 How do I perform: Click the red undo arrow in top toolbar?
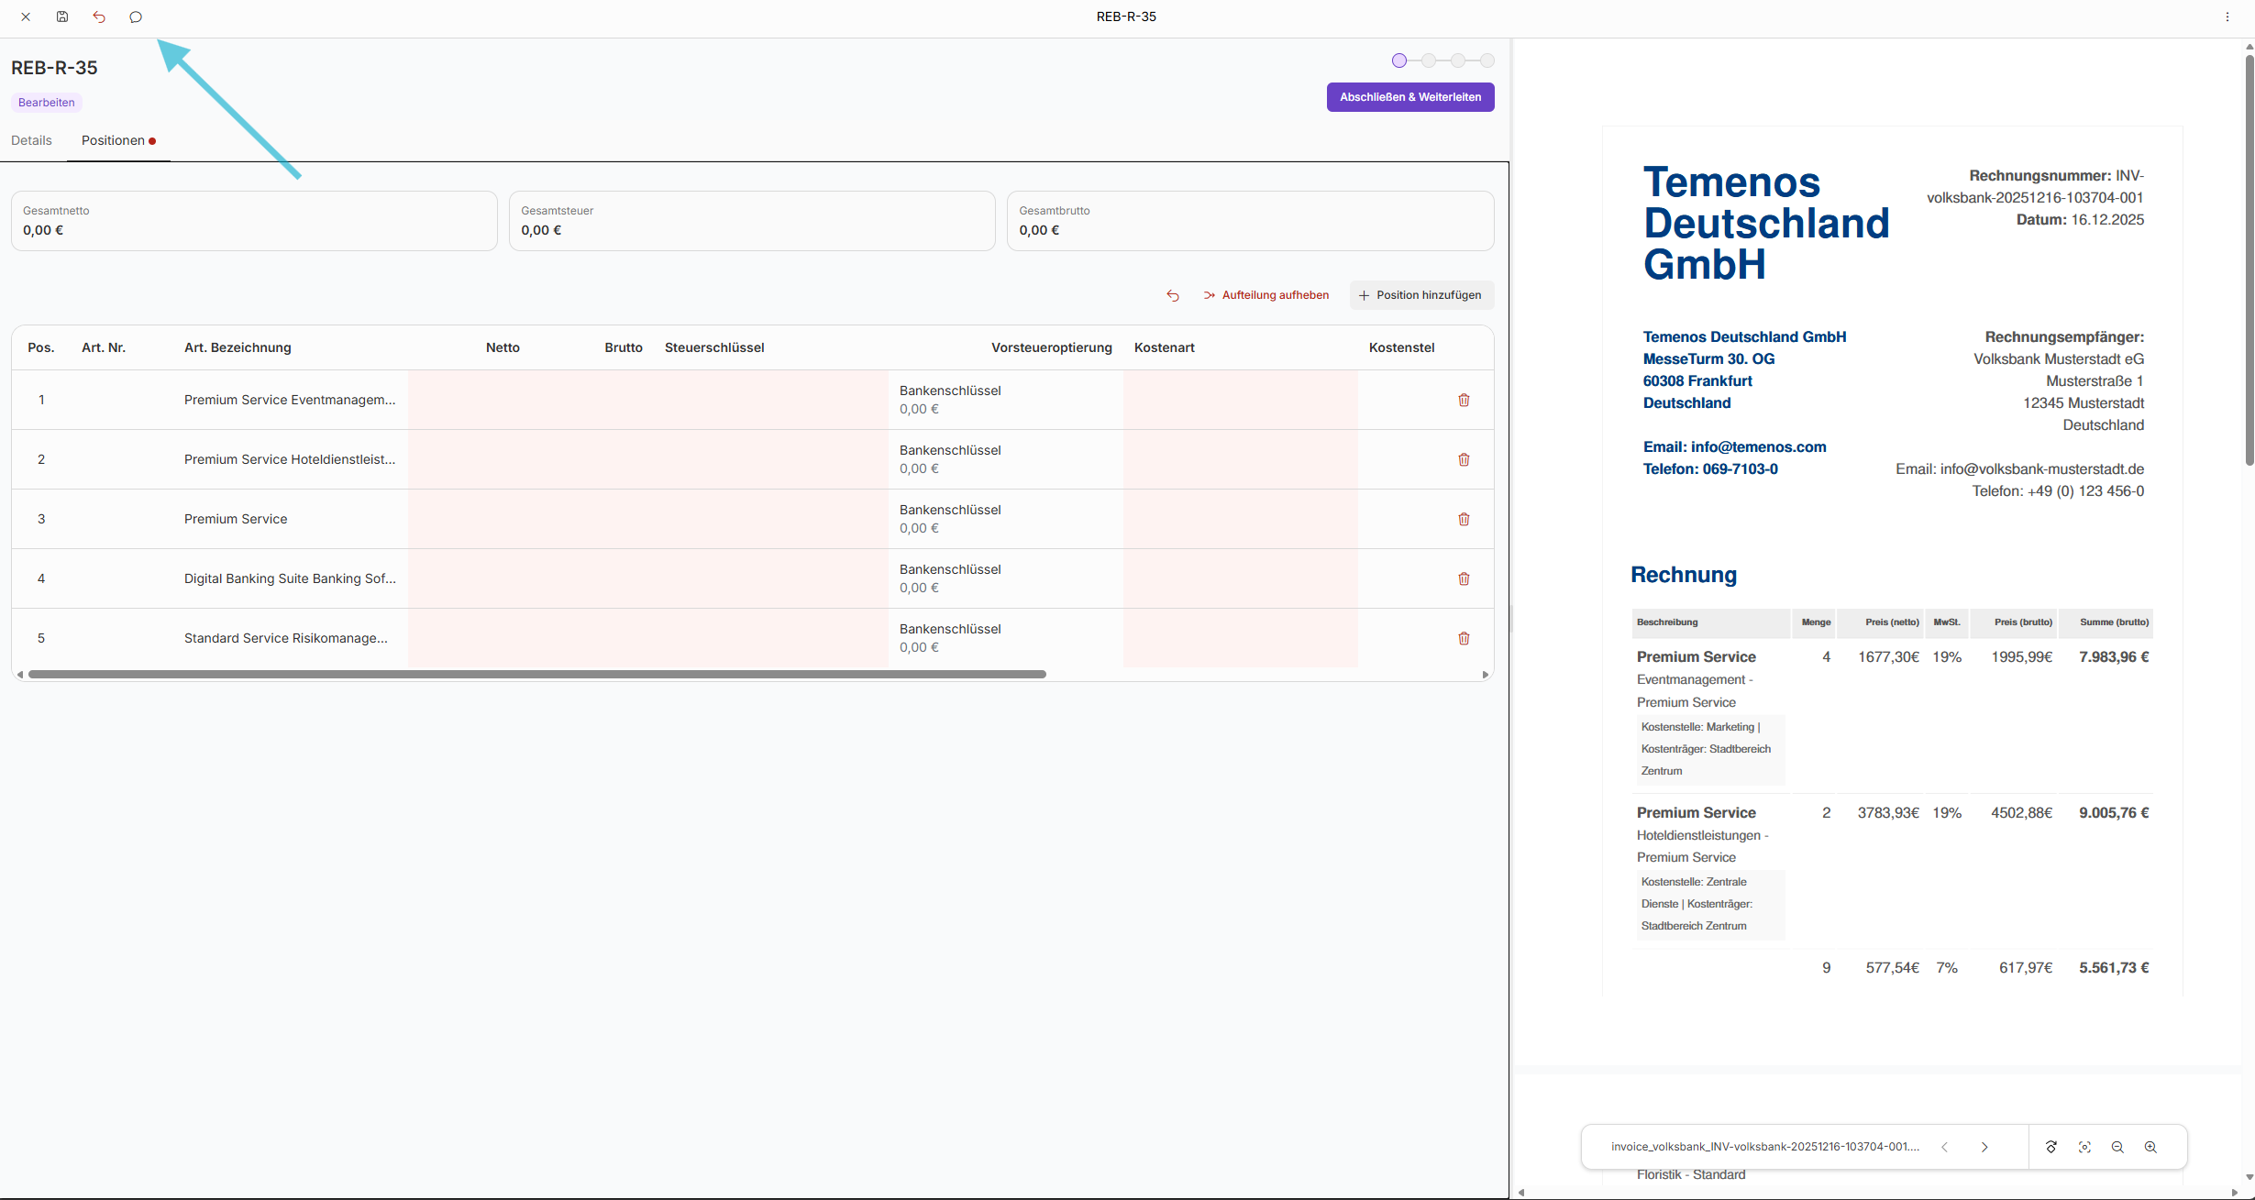(99, 17)
